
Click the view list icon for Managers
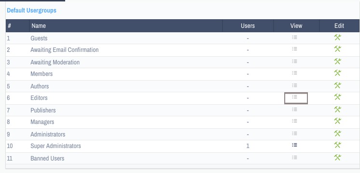pos(294,121)
